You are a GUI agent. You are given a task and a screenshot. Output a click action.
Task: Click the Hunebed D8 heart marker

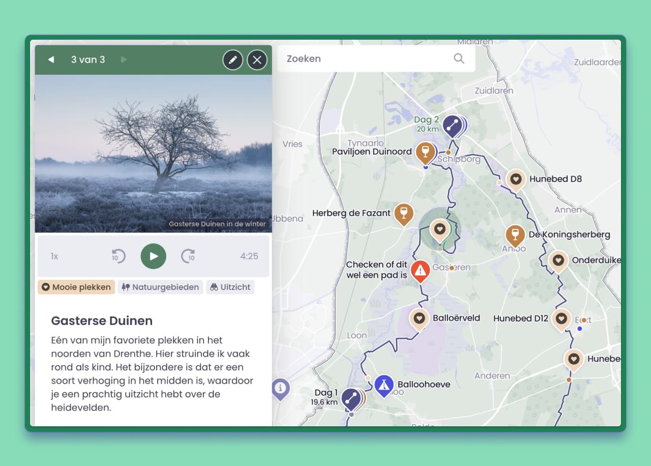tap(516, 179)
